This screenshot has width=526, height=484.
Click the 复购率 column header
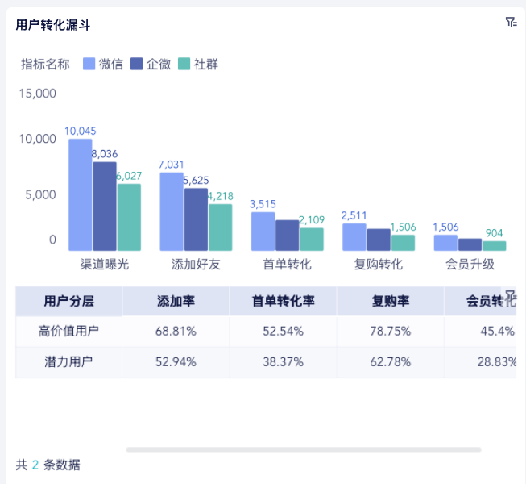391,301
